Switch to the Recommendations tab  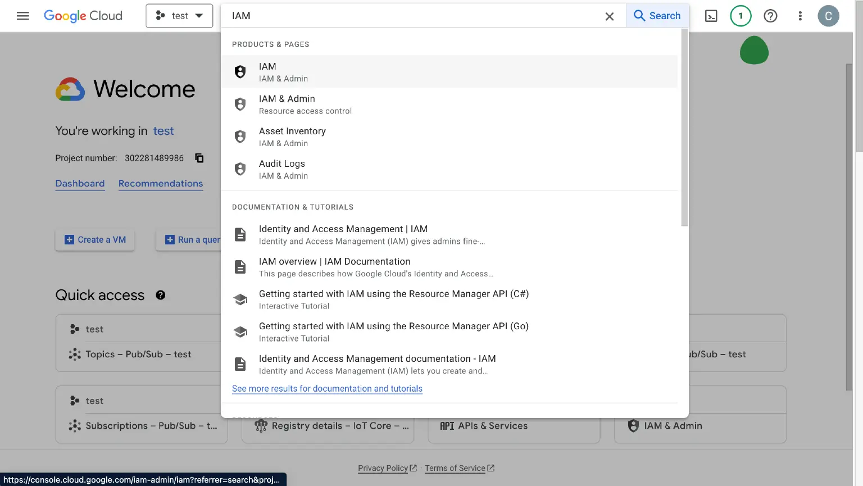(x=161, y=183)
